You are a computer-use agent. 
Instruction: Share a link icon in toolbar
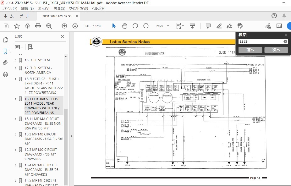(x=268, y=26)
